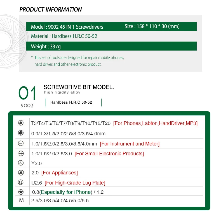This screenshot has width=221, height=214.
Task: Select the Y-type tri-wing bit icon
Action: pyautogui.click(x=21, y=163)
